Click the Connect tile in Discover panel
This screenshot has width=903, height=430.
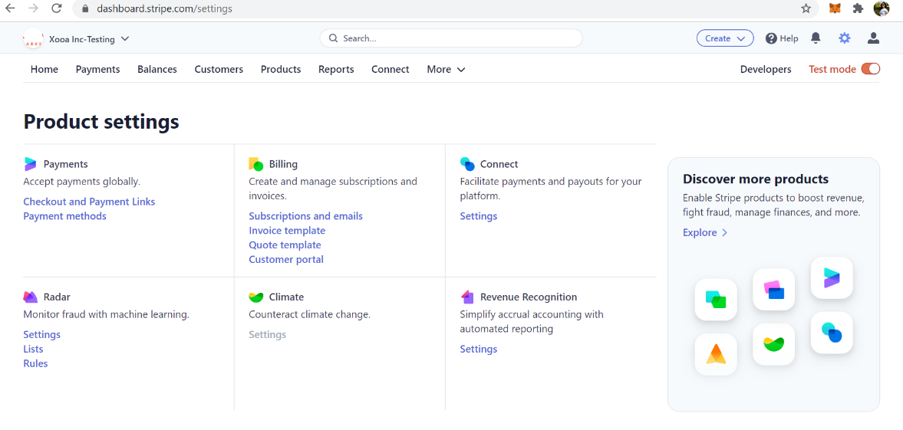(832, 333)
